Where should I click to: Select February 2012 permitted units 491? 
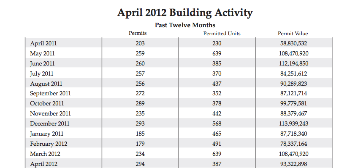[x=217, y=144]
